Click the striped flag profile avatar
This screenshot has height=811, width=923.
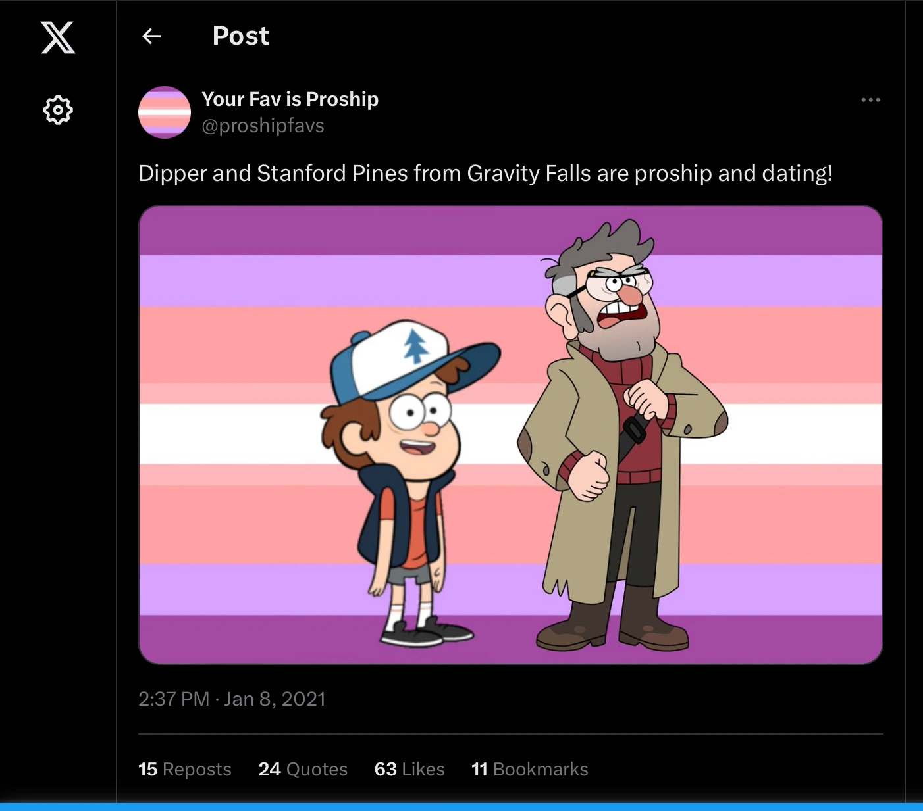tap(165, 112)
